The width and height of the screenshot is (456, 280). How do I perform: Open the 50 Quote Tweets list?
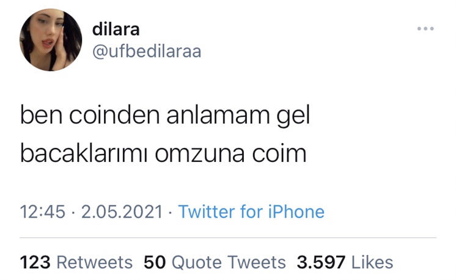(x=215, y=262)
